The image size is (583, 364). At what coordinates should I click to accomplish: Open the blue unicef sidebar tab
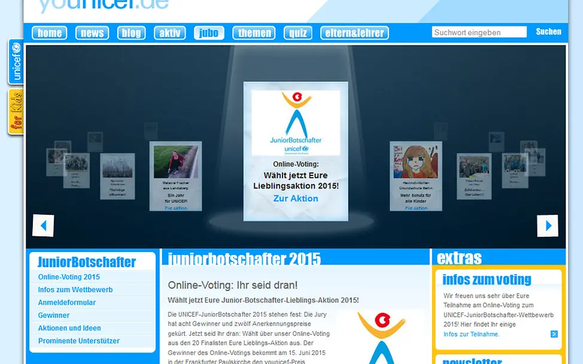[x=14, y=62]
